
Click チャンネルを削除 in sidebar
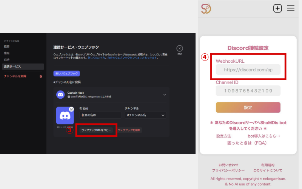(15, 76)
